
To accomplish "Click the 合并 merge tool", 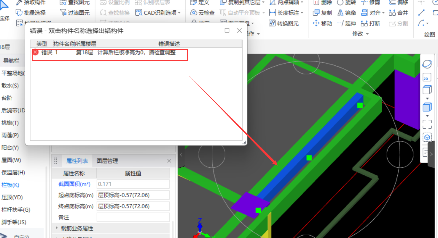I will point(399,13).
